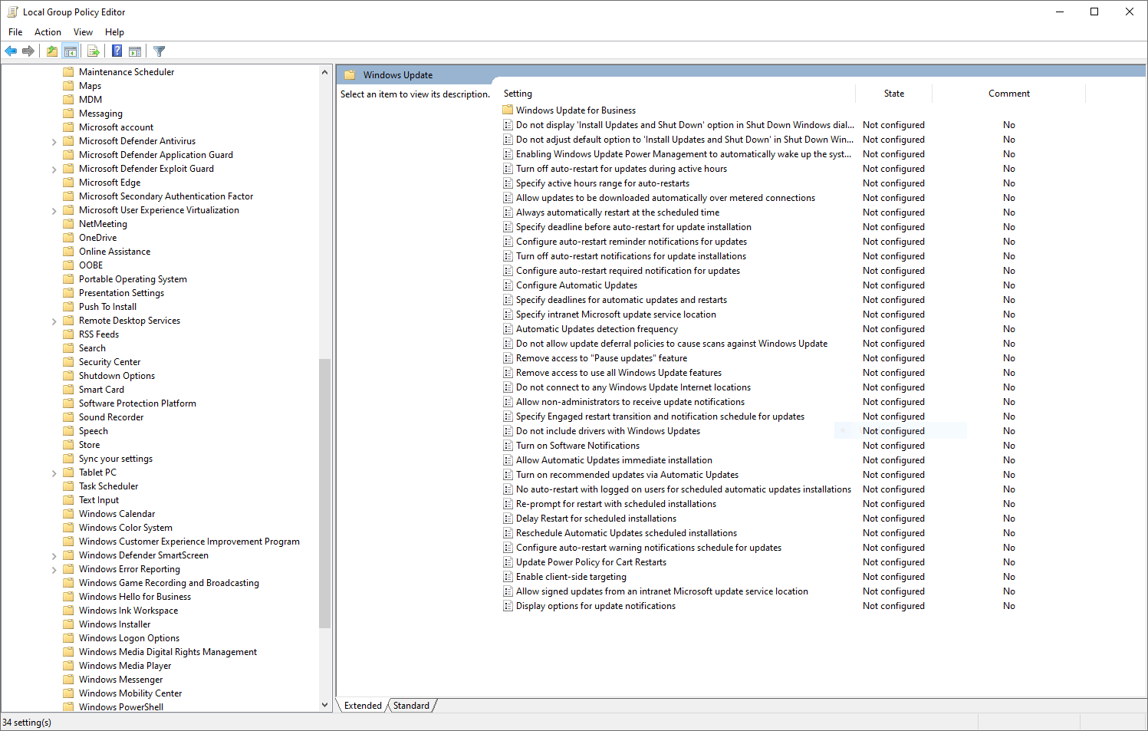Expand the Windows Defender SmartScreen node
Image resolution: width=1148 pixels, height=731 pixels.
click(54, 556)
